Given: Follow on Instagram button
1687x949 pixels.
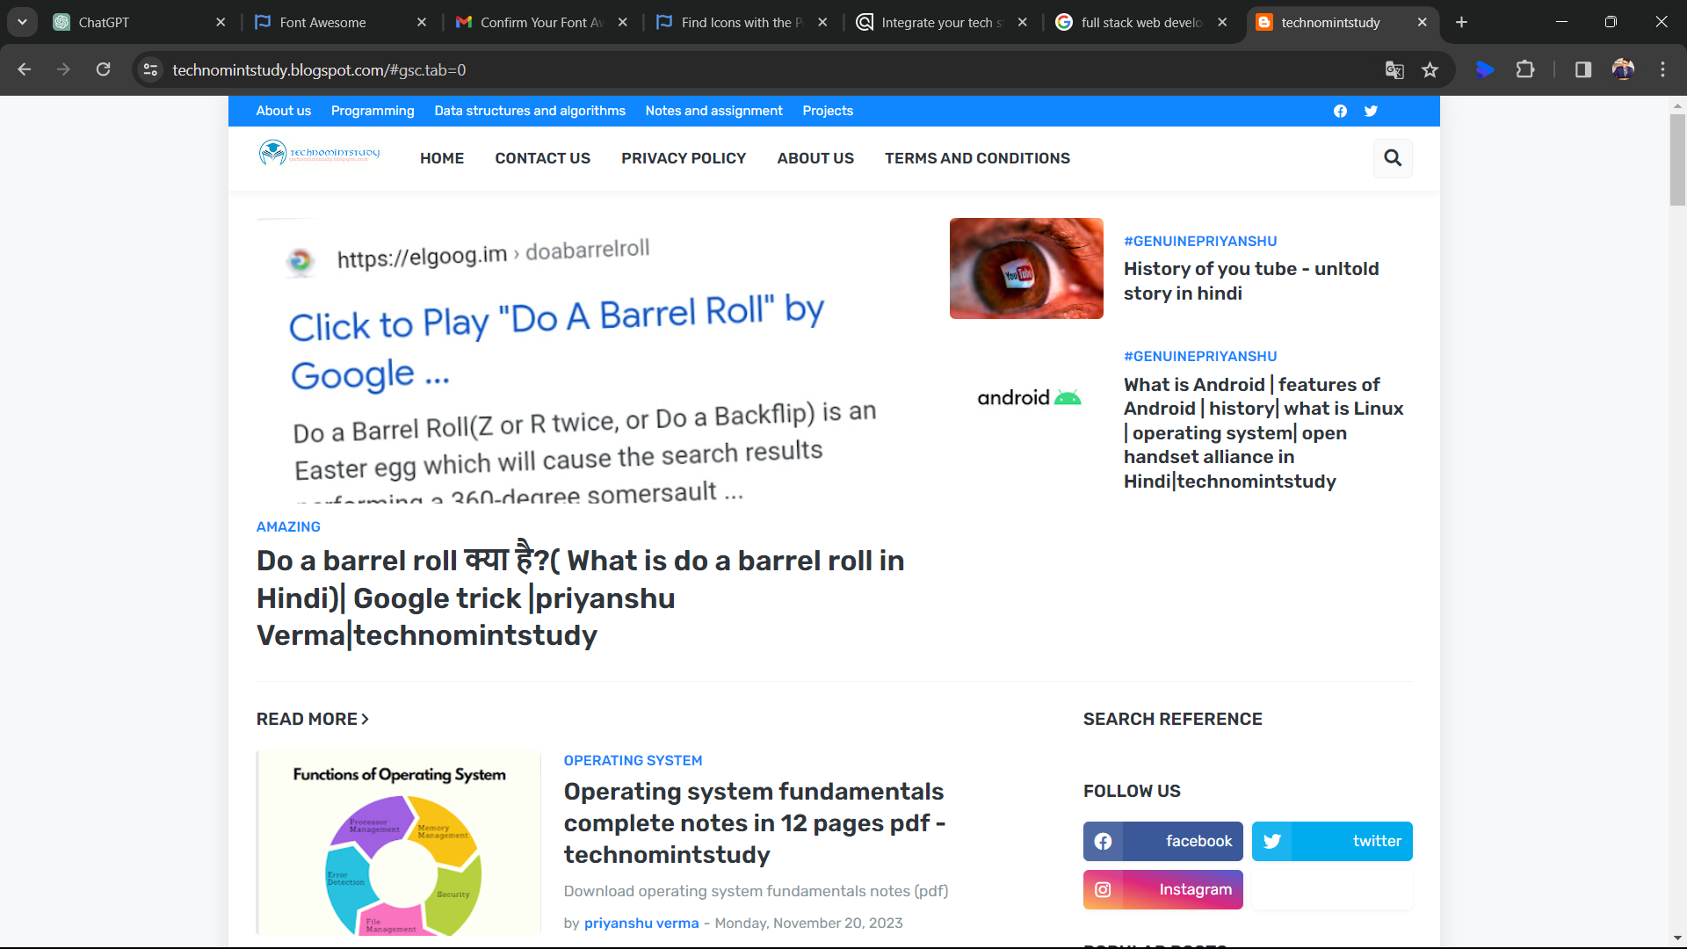Looking at the screenshot, I should click(x=1162, y=889).
